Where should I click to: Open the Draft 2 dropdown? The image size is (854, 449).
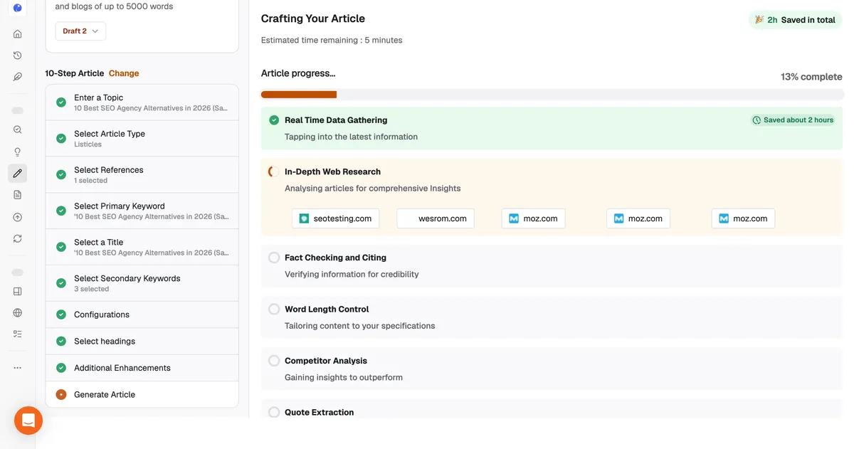click(80, 31)
